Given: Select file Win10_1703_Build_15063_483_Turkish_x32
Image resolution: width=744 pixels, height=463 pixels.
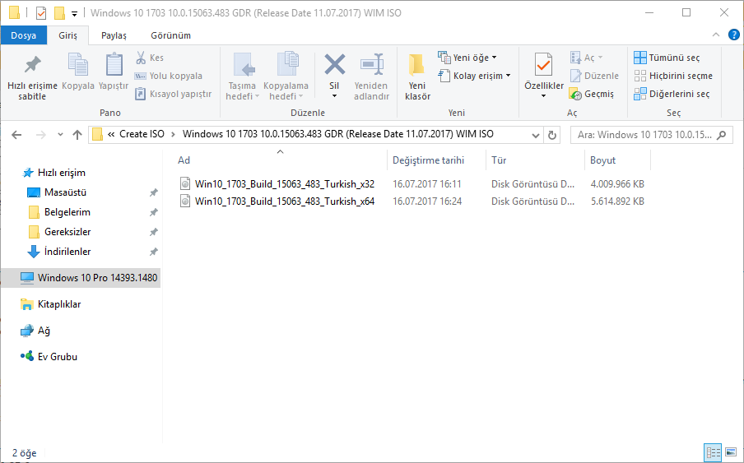Looking at the screenshot, I should click(x=285, y=184).
